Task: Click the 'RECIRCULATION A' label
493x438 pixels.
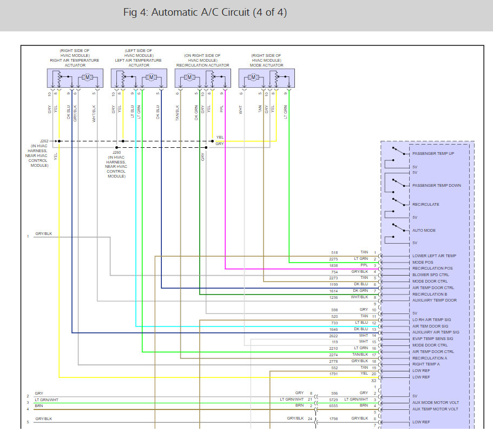Action: [x=430, y=358]
